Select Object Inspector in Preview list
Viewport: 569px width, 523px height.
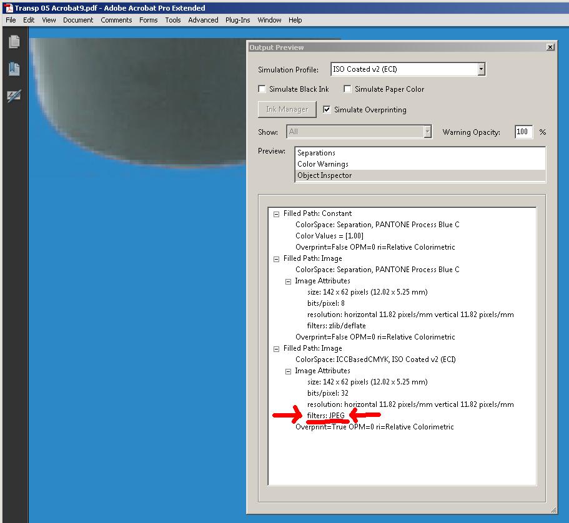tap(420, 175)
